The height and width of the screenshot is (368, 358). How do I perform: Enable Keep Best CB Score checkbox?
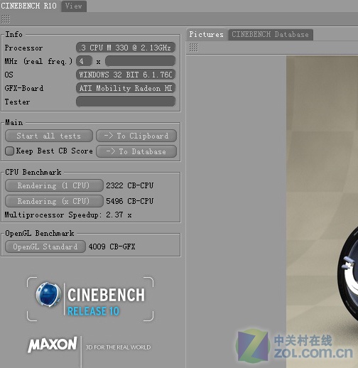tap(9, 151)
